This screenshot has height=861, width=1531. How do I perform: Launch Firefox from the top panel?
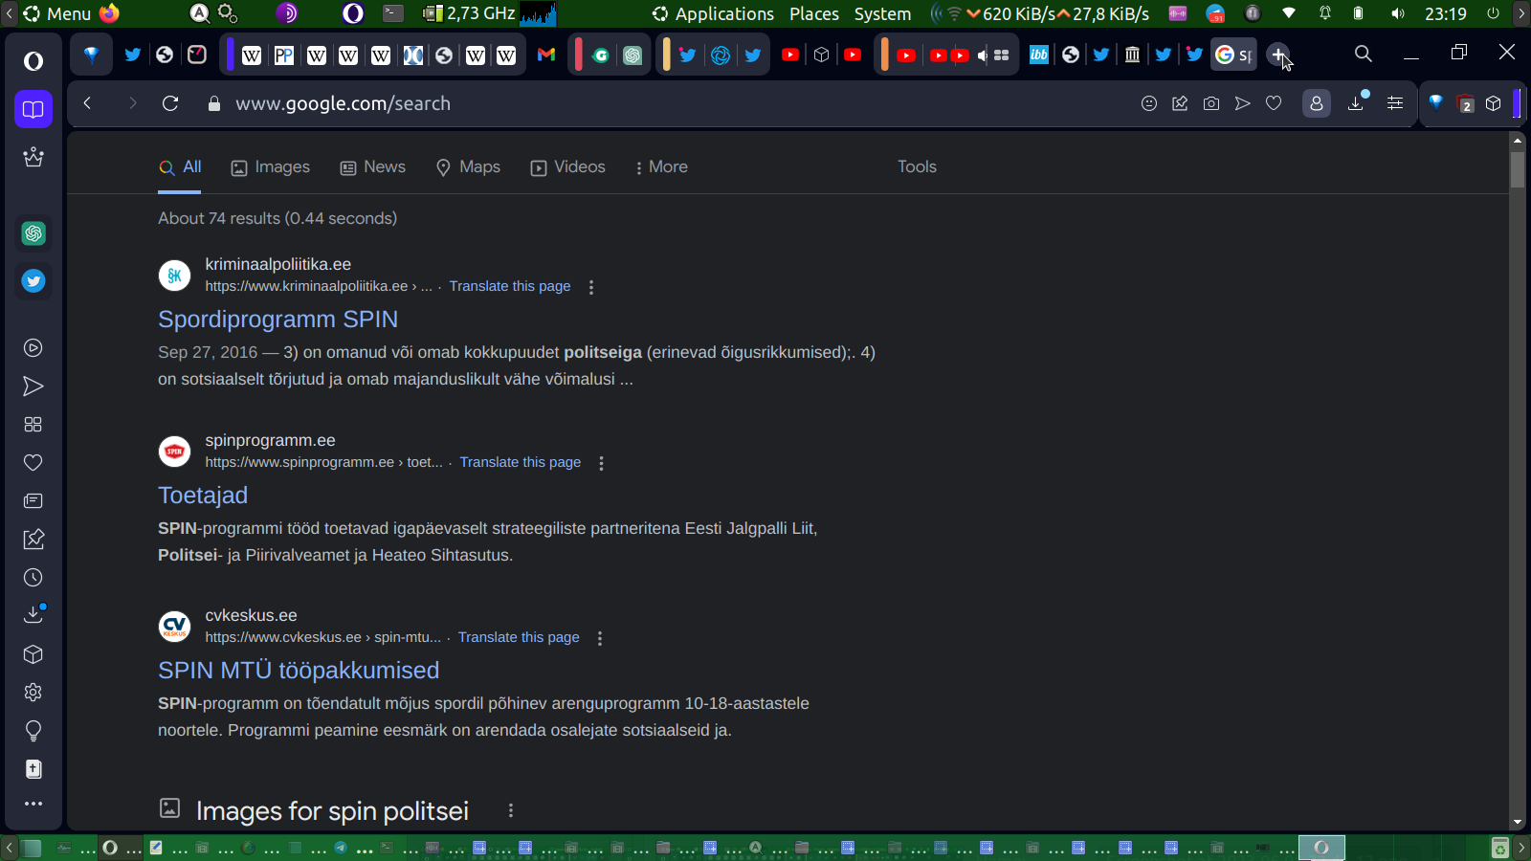point(110,13)
